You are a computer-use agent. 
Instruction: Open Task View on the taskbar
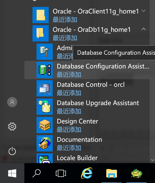[61, 173]
